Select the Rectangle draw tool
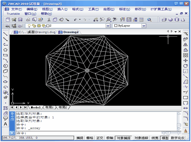Image resolution: width=191 pixels, height=142 pixels. tap(5, 55)
